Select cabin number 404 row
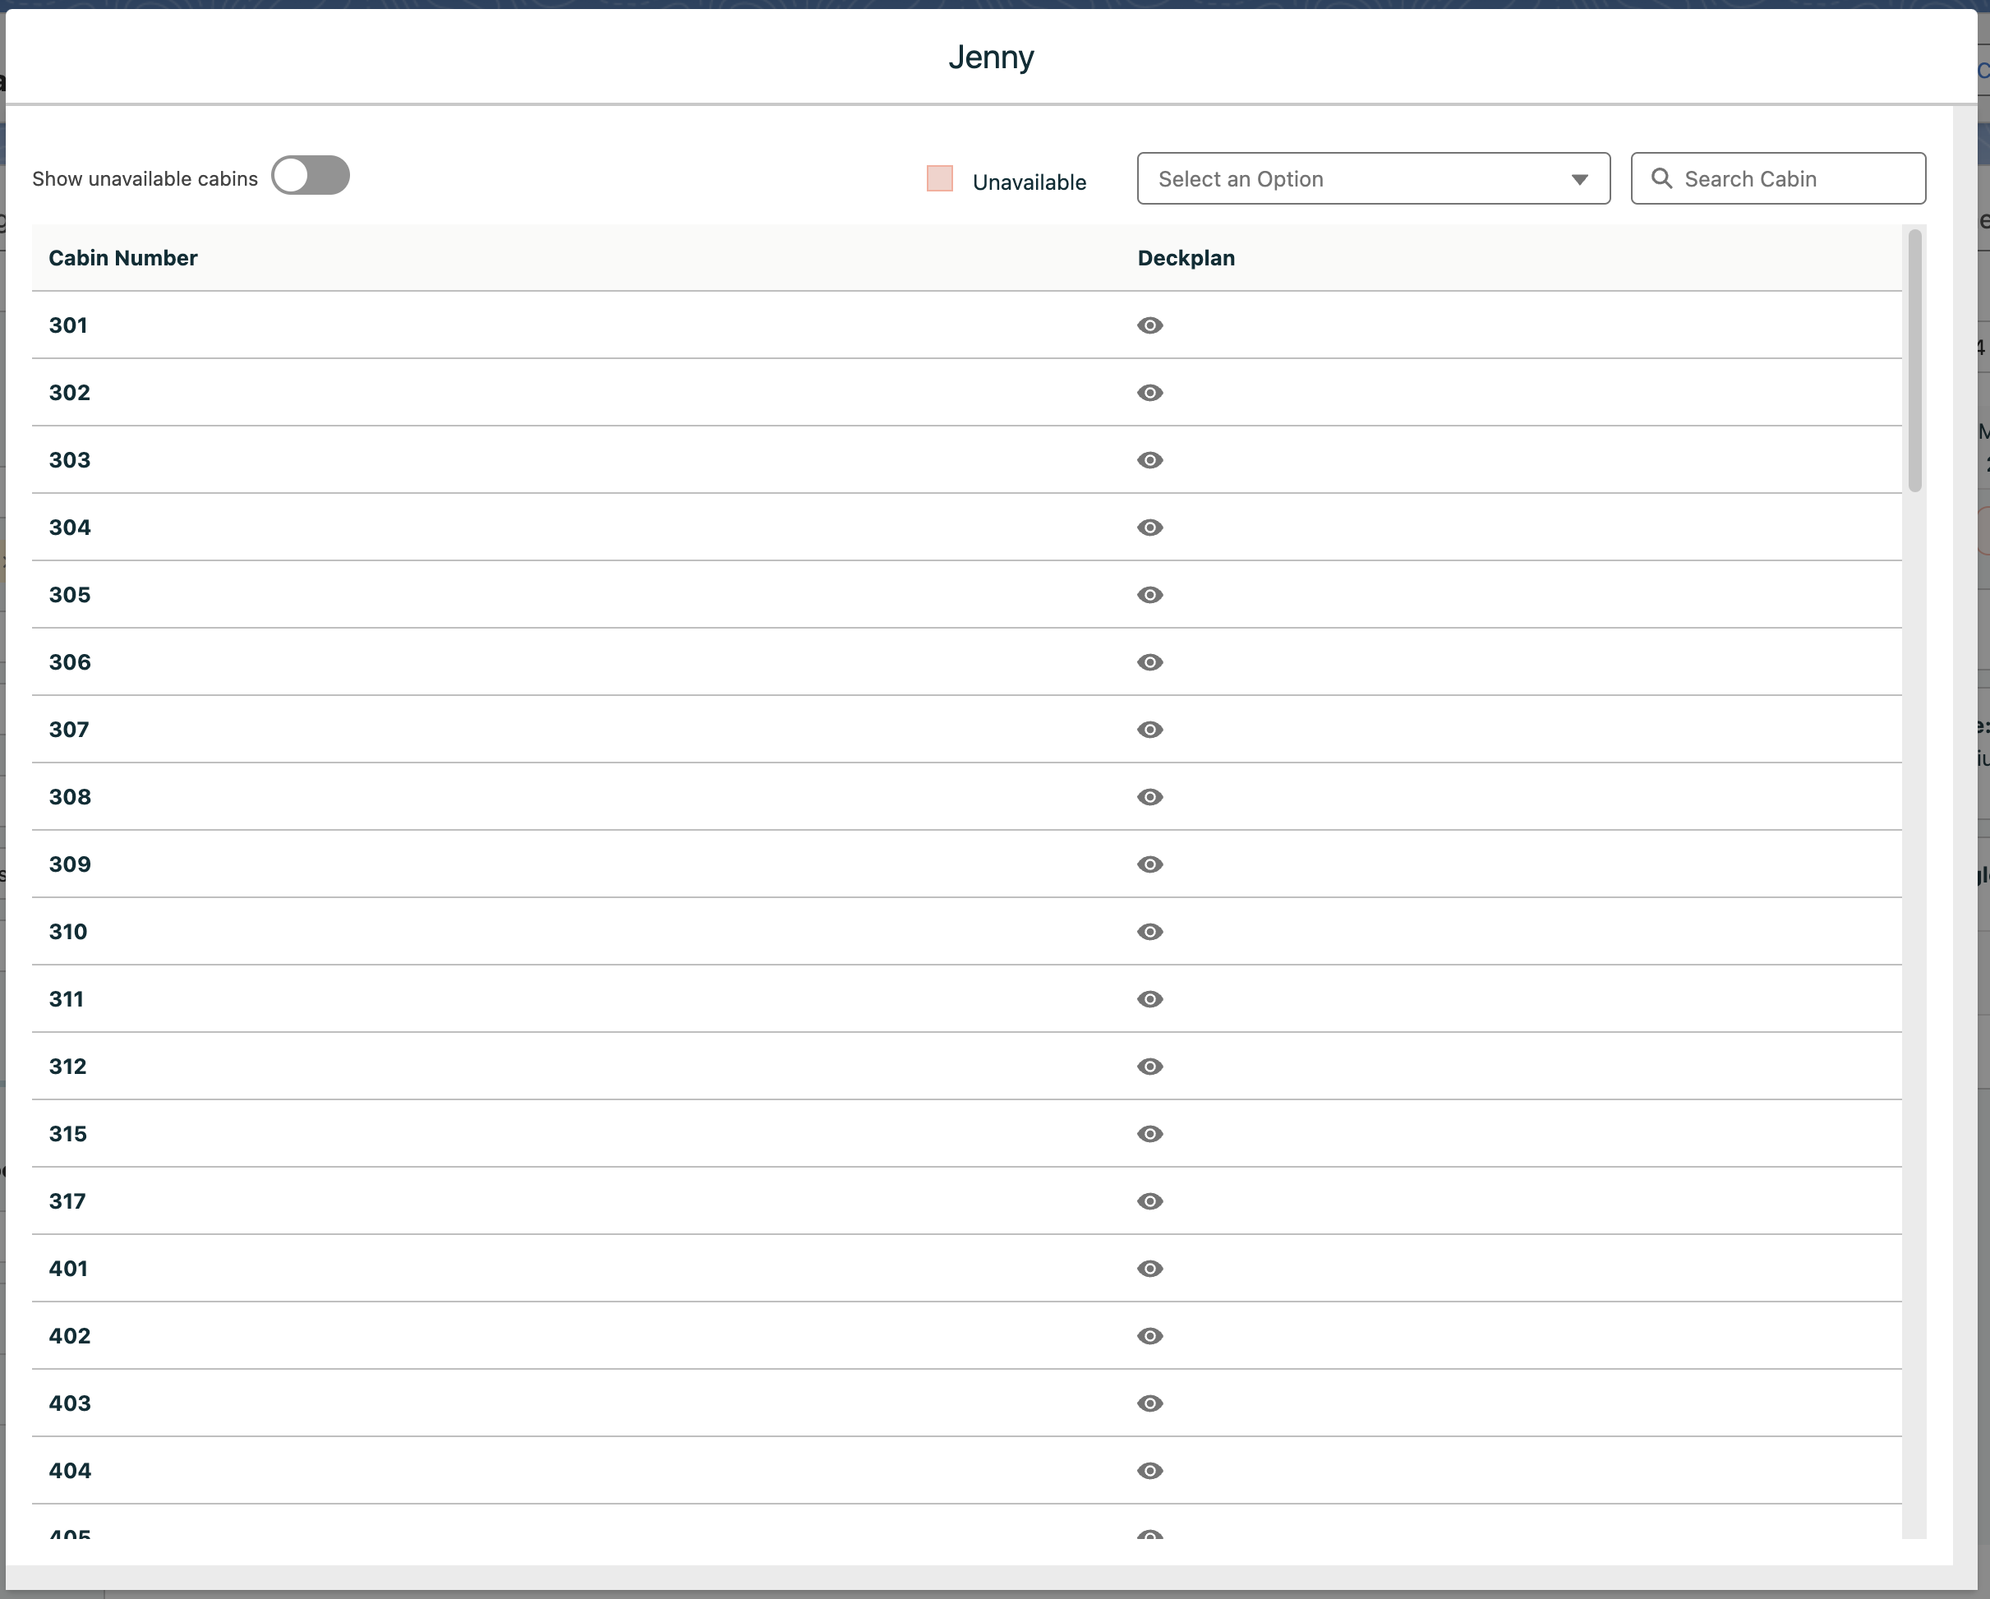The height and width of the screenshot is (1599, 1990). point(69,1471)
